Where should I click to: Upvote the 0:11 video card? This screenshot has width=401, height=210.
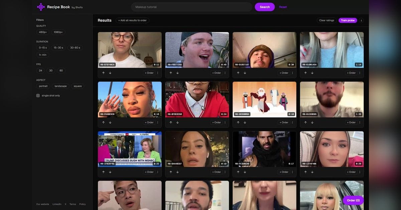(103, 73)
